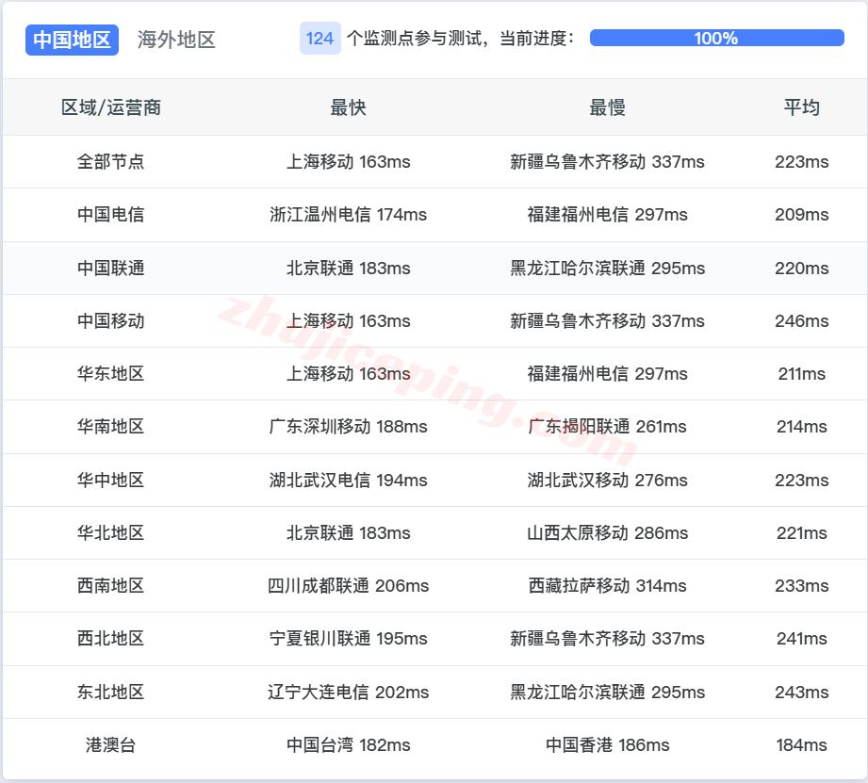Click the 243ms average value
The width and height of the screenshot is (868, 783).
(802, 692)
